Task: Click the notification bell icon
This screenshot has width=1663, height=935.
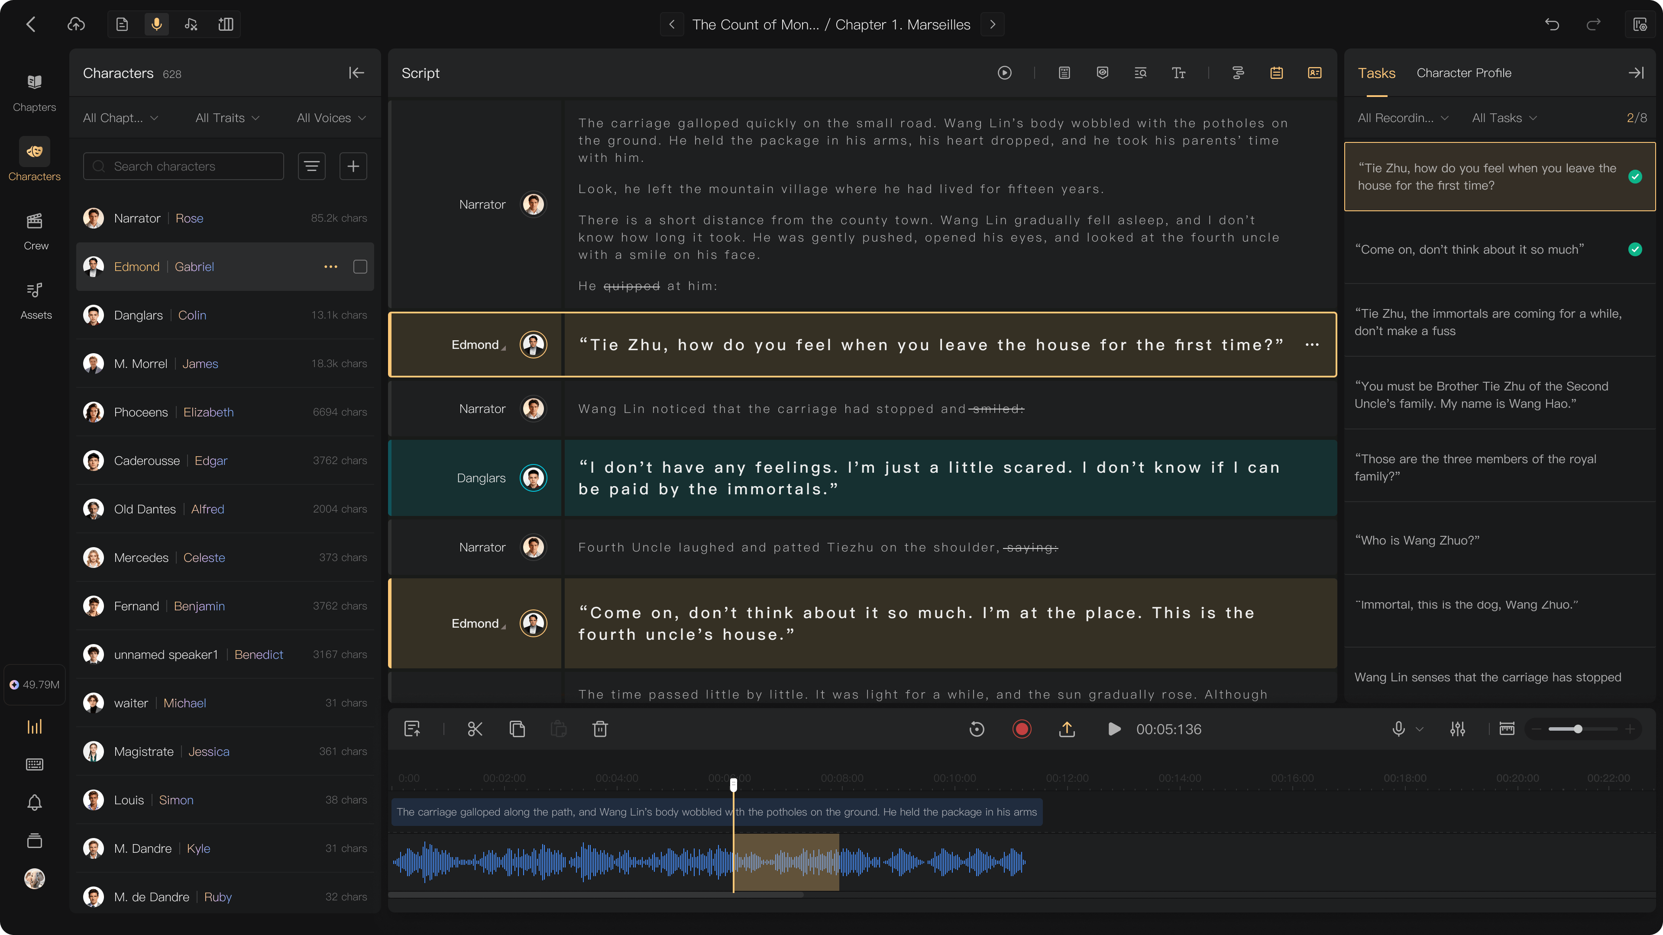Action: coord(35,802)
